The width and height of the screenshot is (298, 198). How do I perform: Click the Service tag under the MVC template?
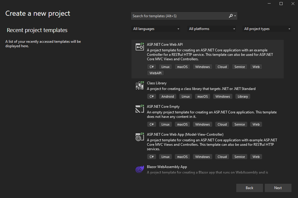[240, 157]
